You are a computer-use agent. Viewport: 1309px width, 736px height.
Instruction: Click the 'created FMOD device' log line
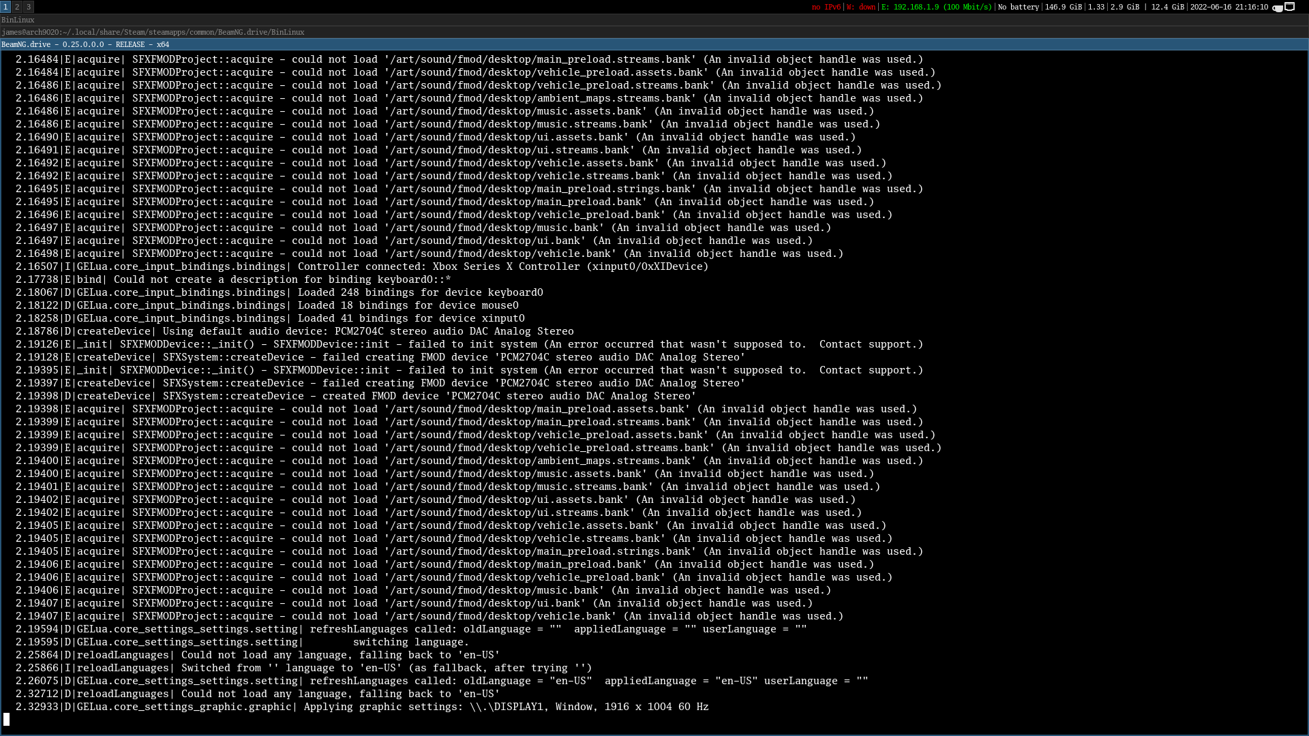pos(355,396)
